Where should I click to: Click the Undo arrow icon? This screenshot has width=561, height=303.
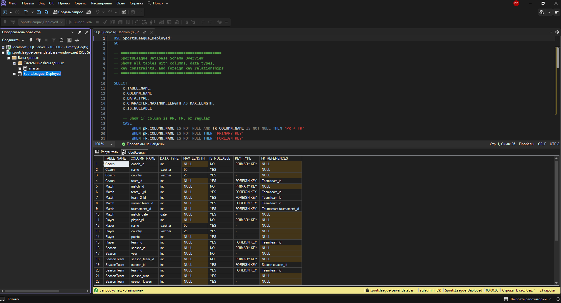click(98, 12)
